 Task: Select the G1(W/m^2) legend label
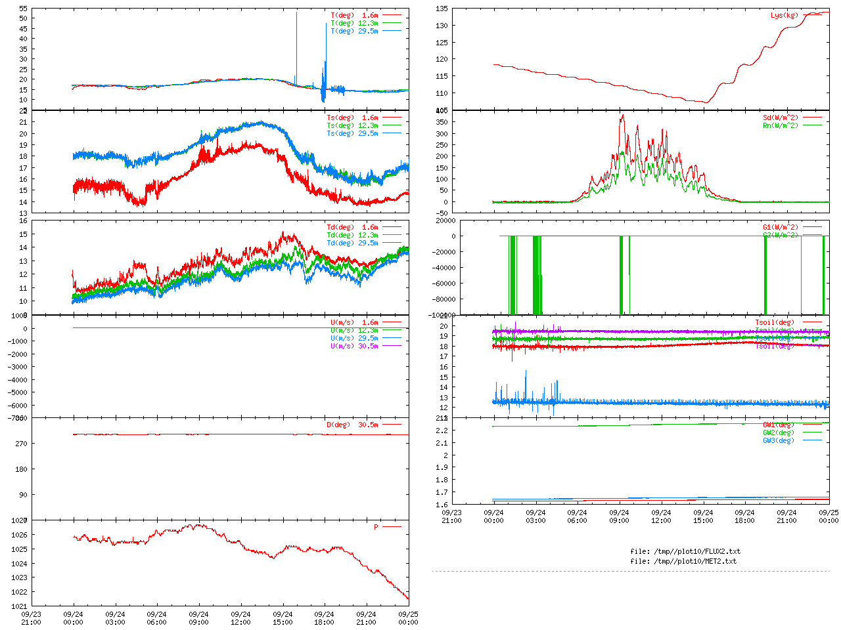click(x=780, y=228)
